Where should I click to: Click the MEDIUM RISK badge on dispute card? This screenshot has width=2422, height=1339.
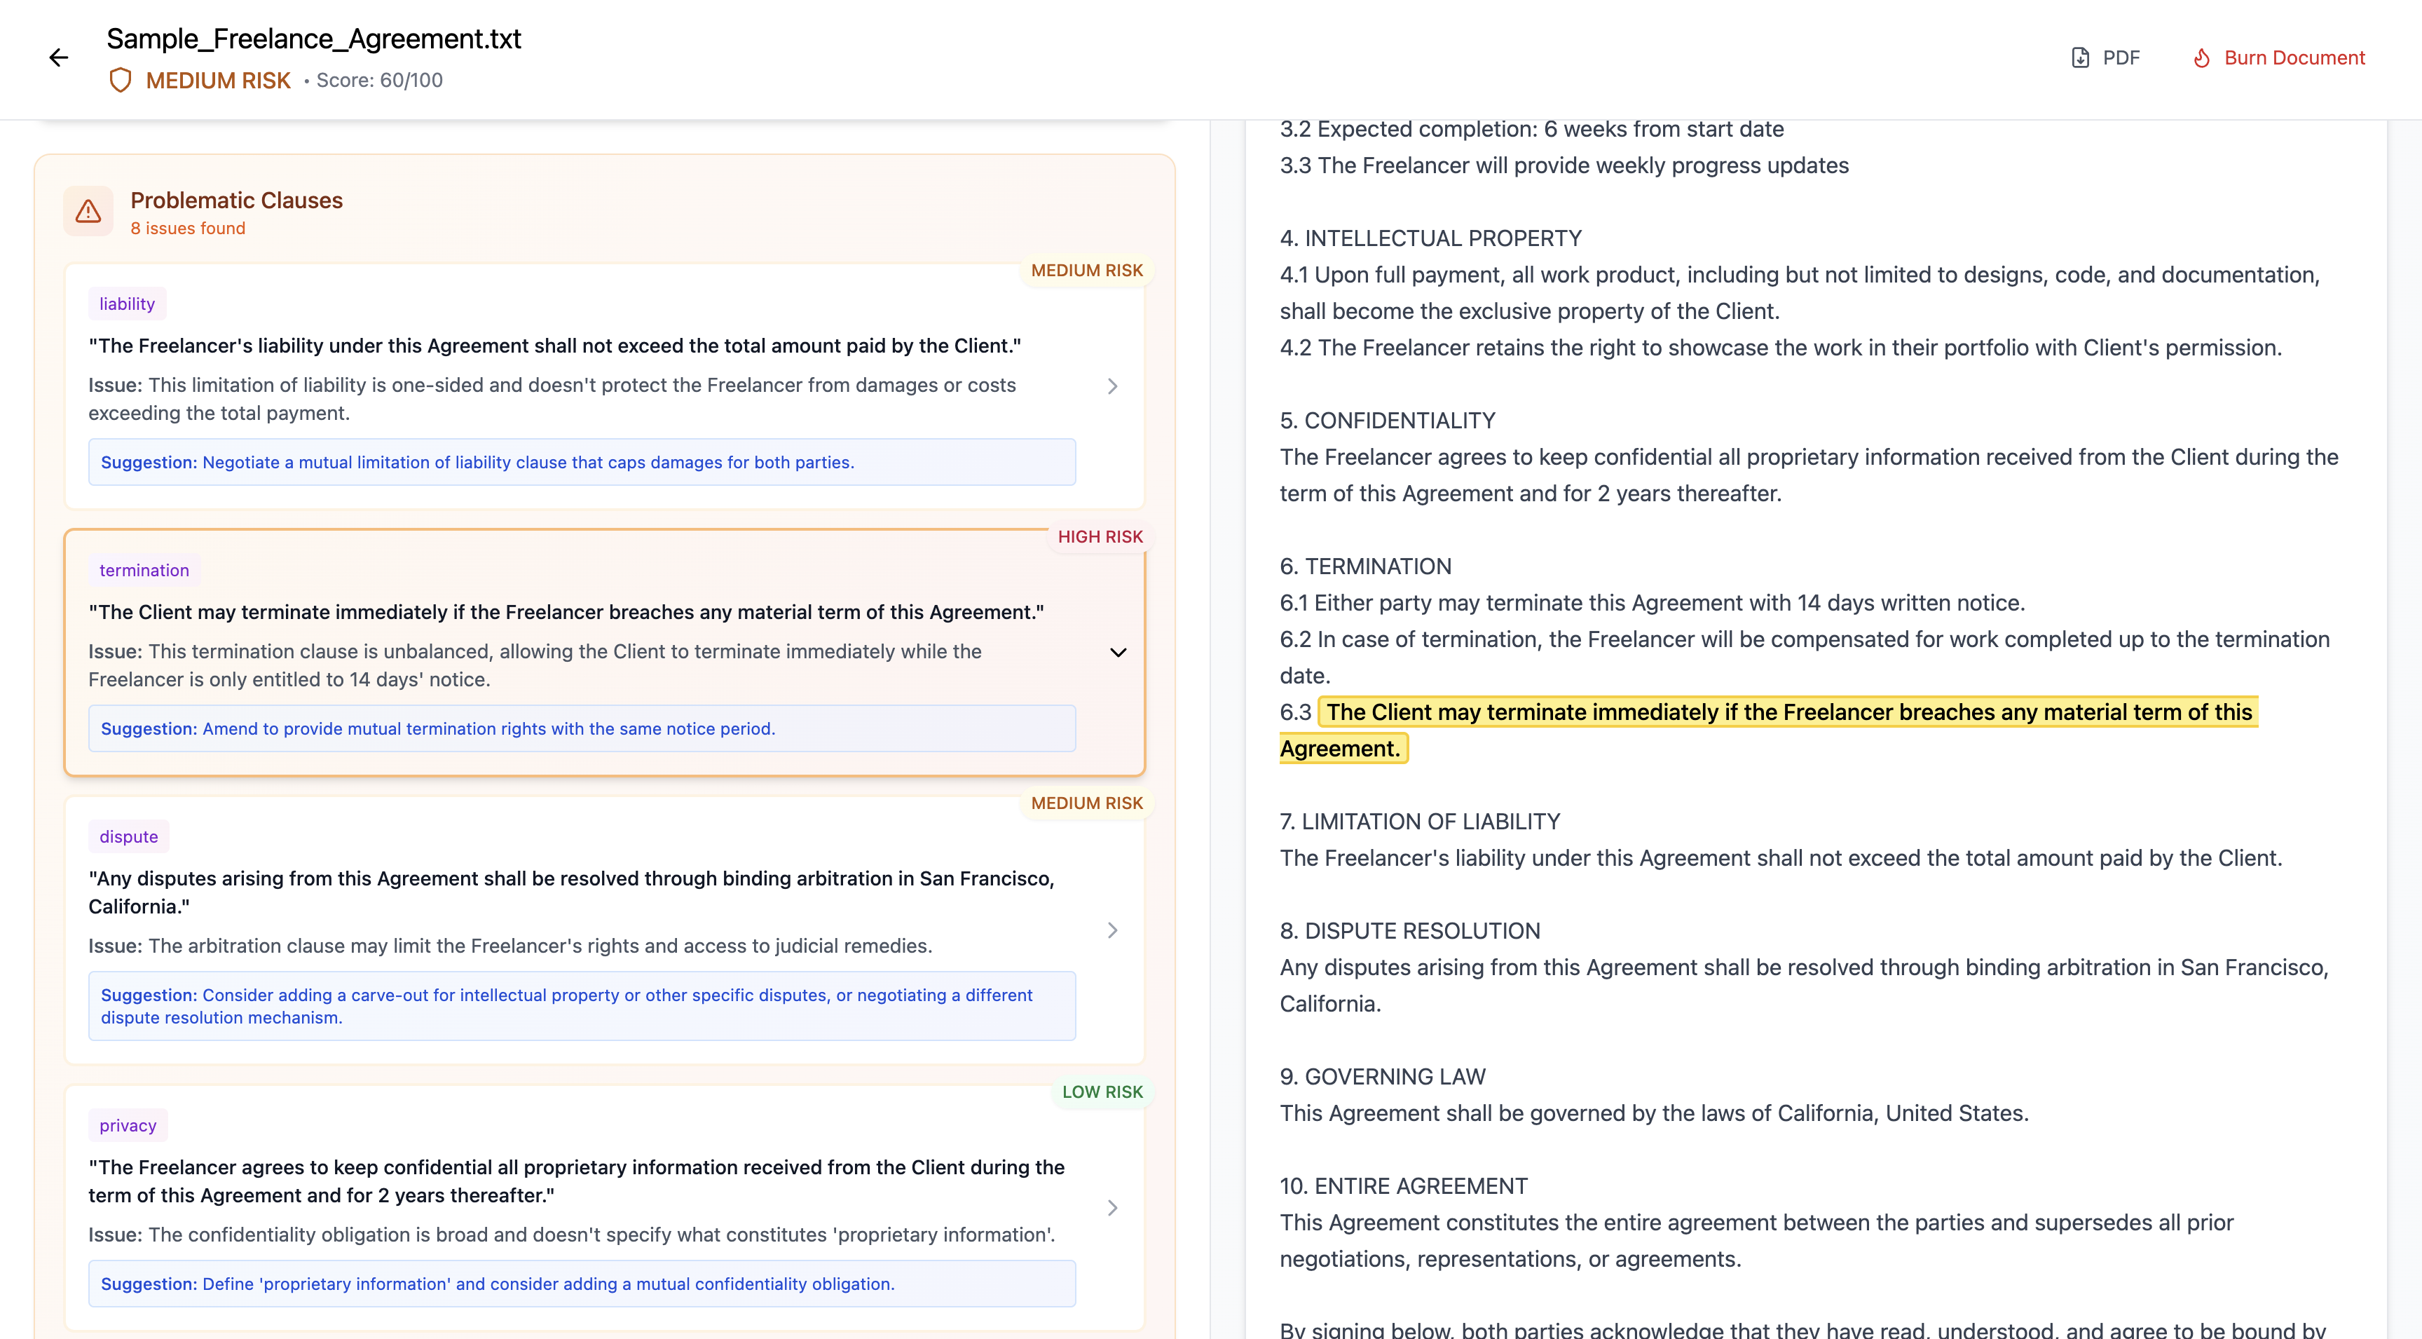(x=1087, y=802)
